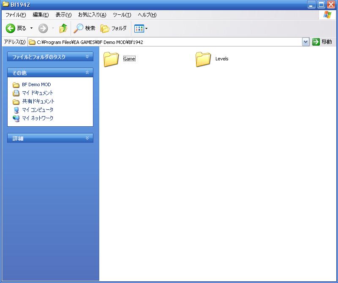Click the BF Demo MOD folder icon
Viewport: 338px width, 283px height.
coord(16,85)
